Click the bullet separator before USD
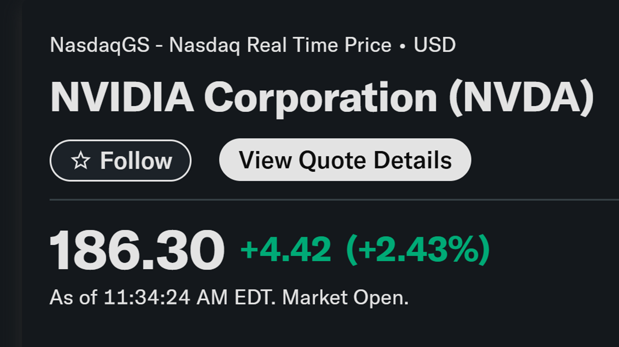Image resolution: width=619 pixels, height=347 pixels. click(402, 46)
